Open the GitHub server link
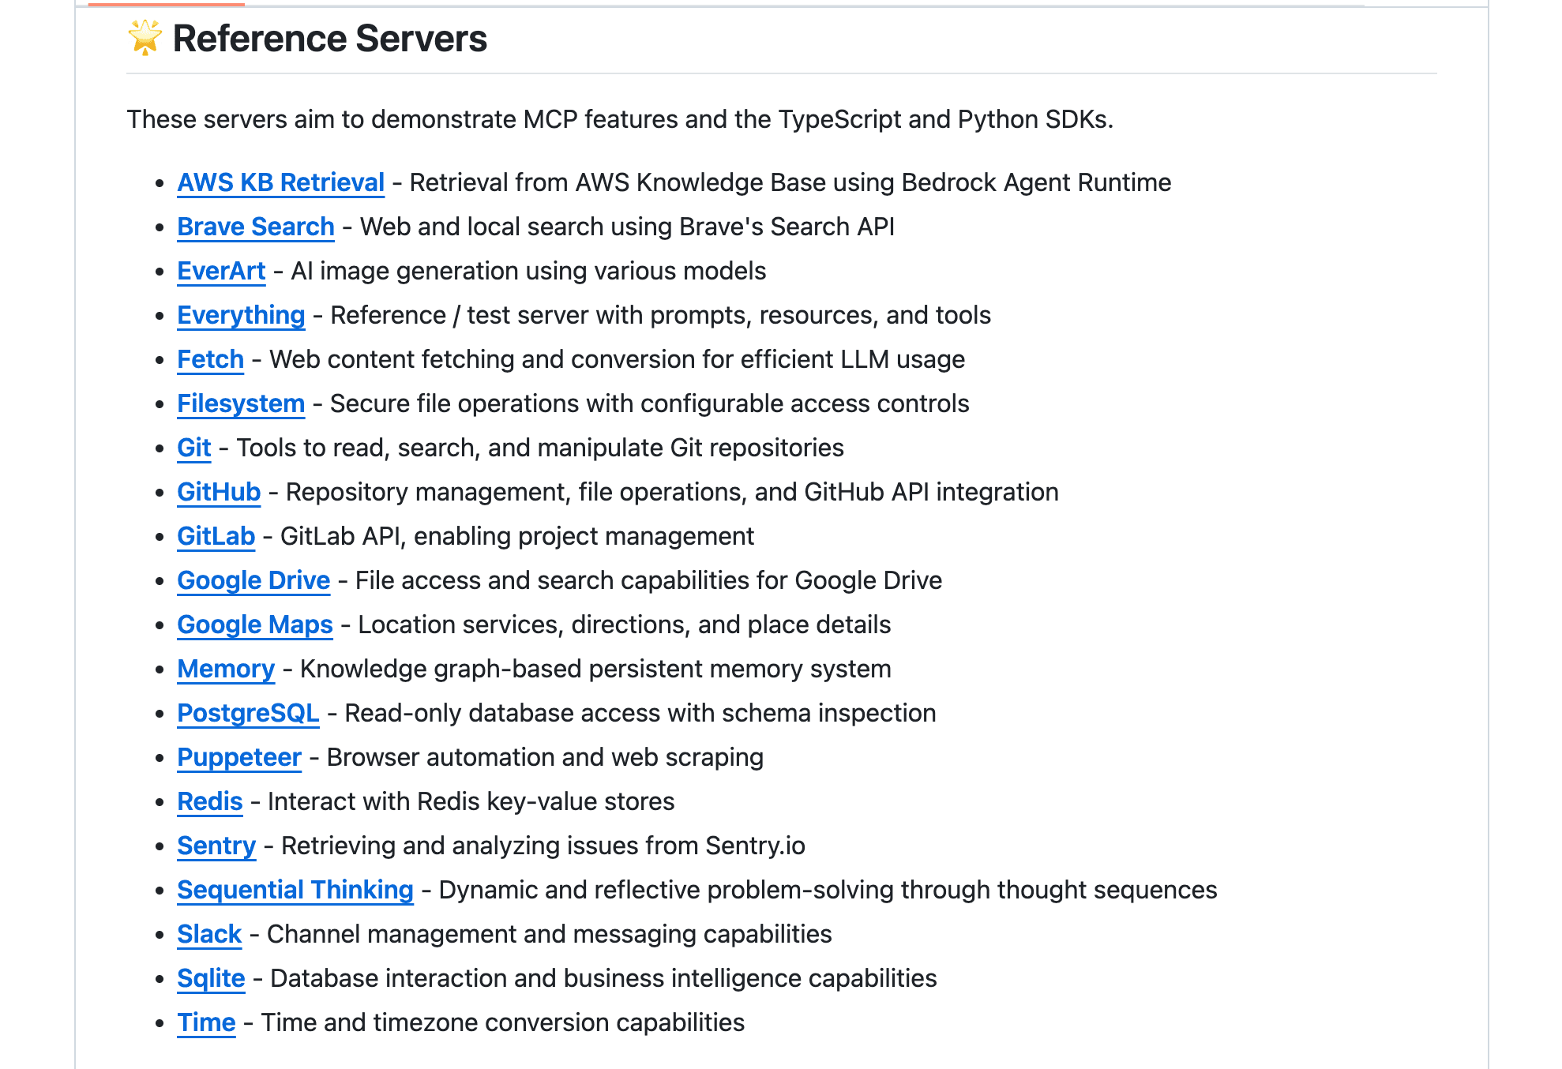This screenshot has width=1562, height=1069. click(x=219, y=492)
